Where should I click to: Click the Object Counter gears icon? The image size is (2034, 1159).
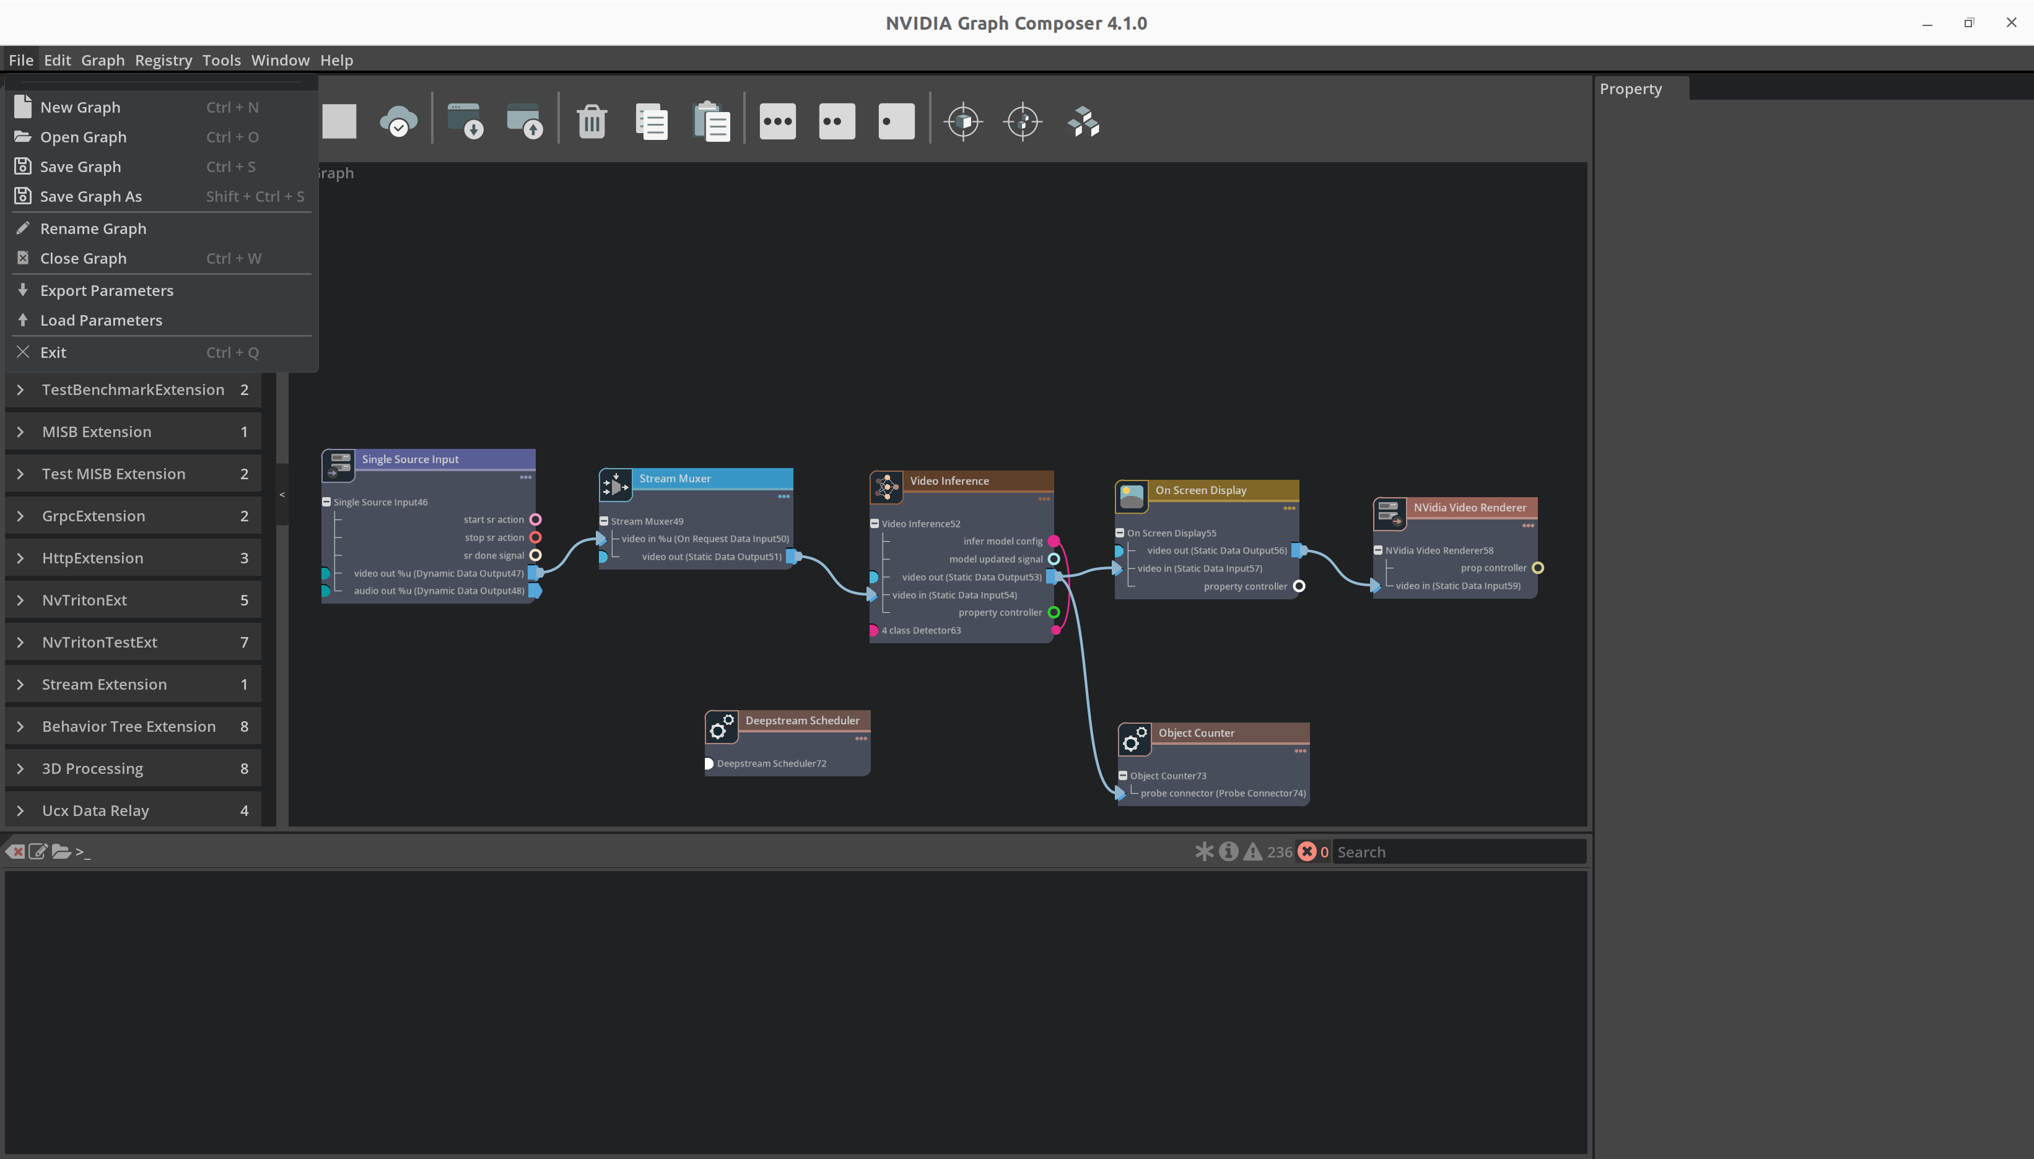(1135, 739)
